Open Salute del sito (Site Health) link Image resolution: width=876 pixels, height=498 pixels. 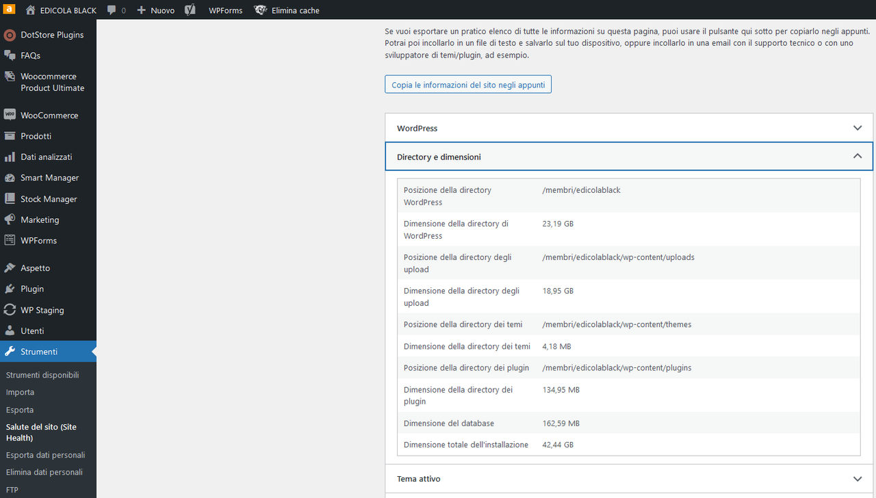pos(41,432)
